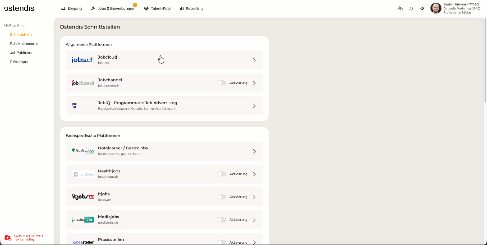Click the ostendis logo
487x245 pixels.
[19, 8]
